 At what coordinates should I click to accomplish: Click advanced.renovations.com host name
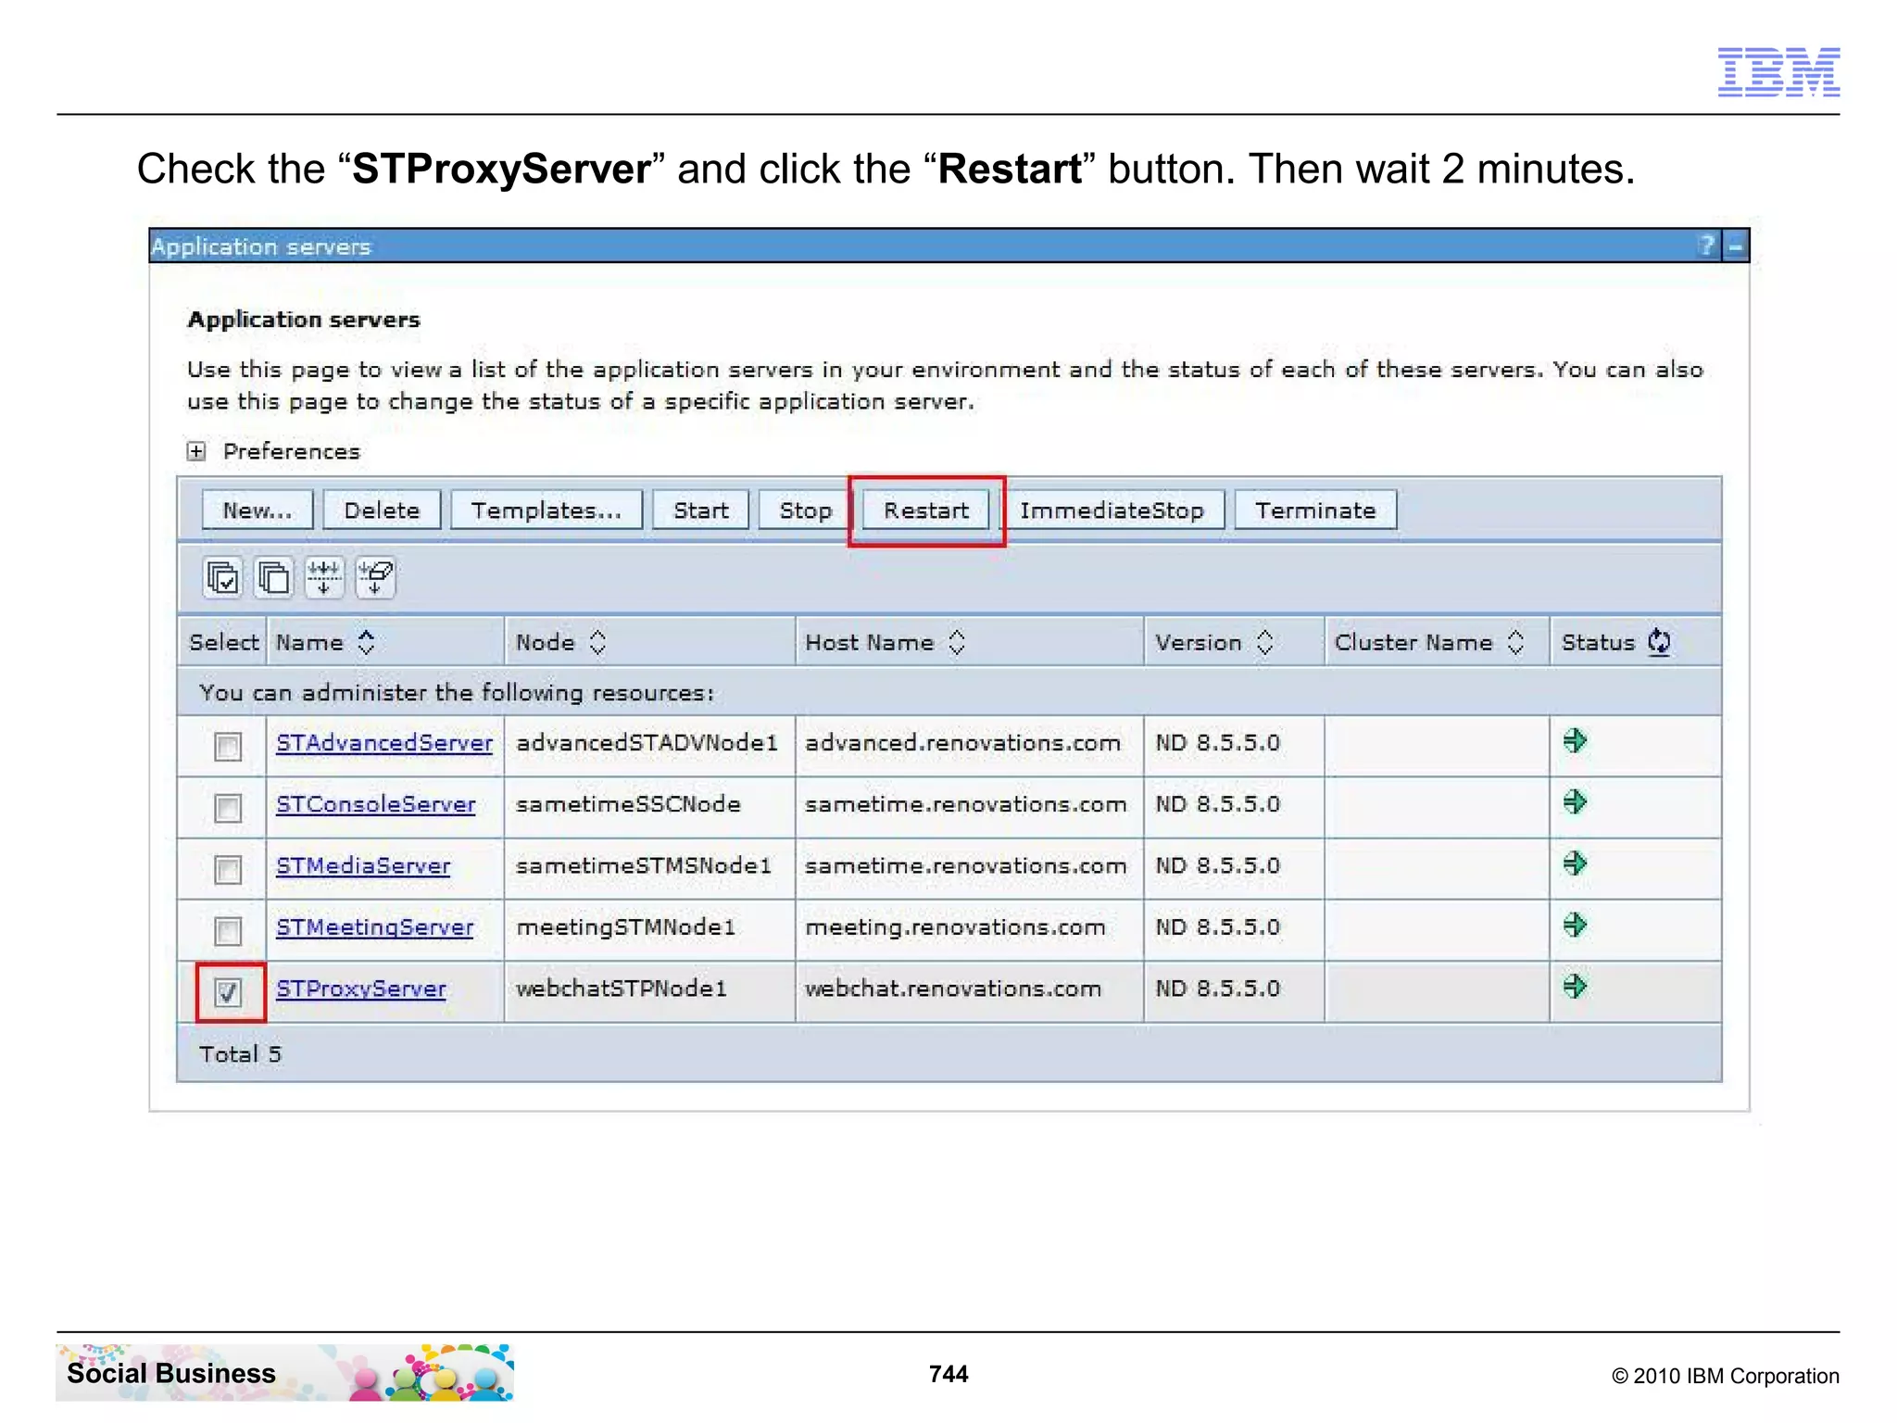(963, 743)
